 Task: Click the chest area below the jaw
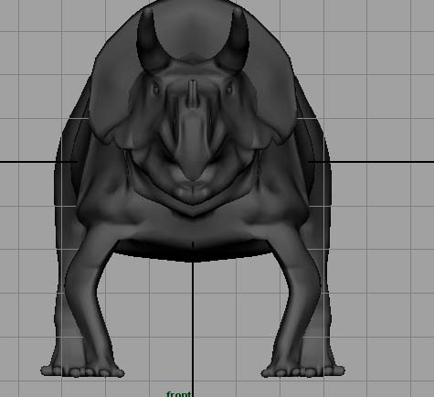pyautogui.click(x=193, y=227)
